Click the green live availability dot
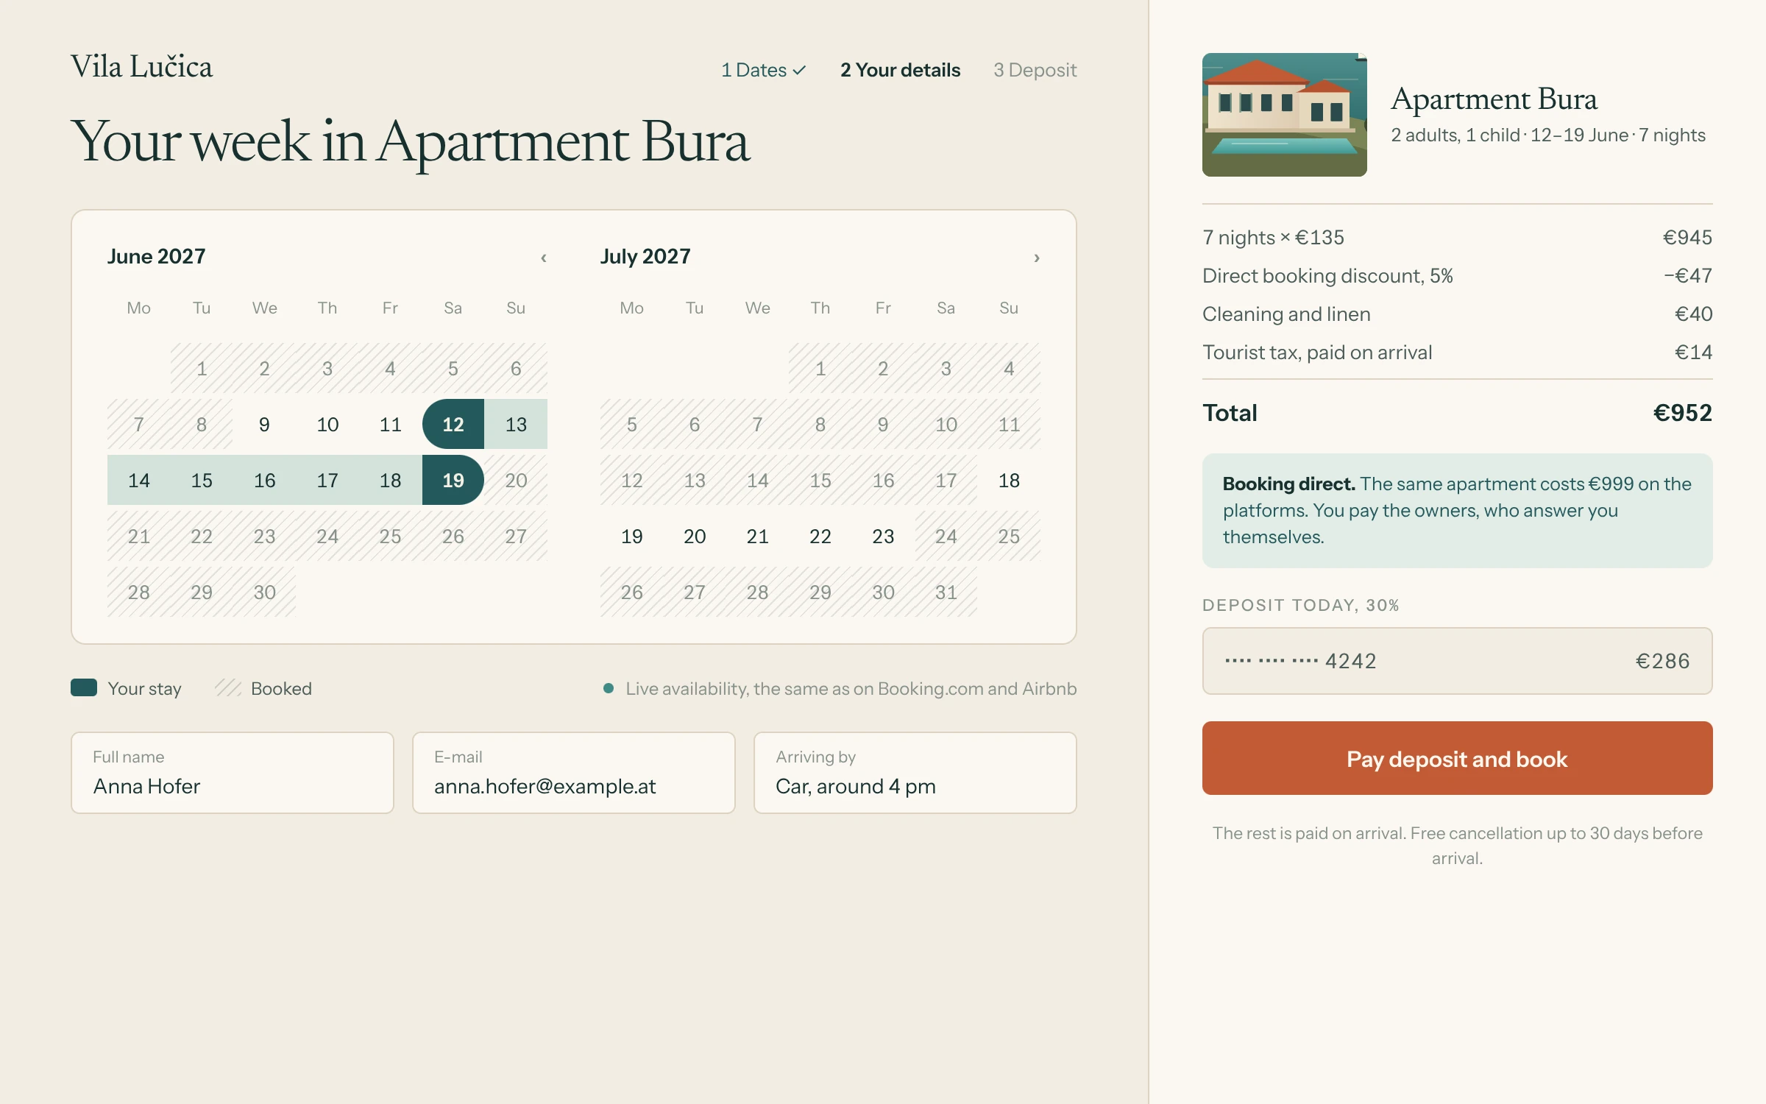The height and width of the screenshot is (1104, 1766). tap(609, 688)
